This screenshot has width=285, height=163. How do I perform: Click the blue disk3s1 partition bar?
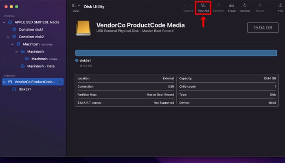pyautogui.click(x=176, y=53)
